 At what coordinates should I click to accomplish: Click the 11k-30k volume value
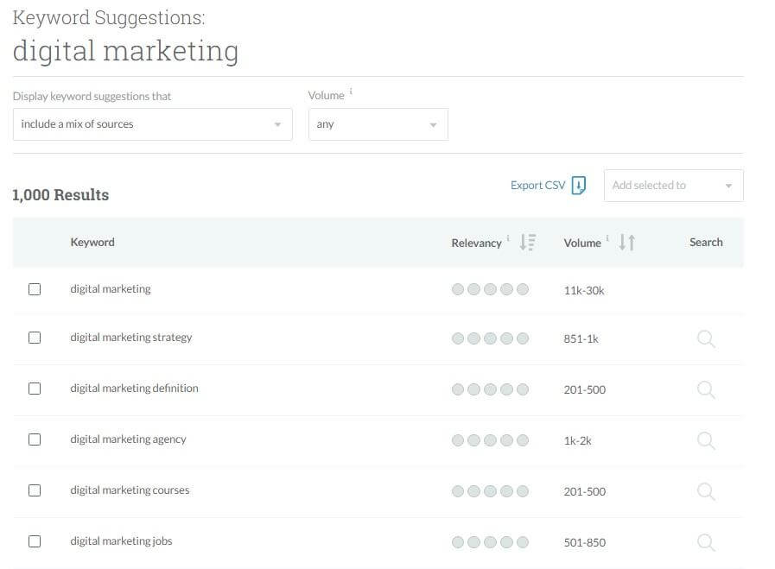tap(584, 290)
